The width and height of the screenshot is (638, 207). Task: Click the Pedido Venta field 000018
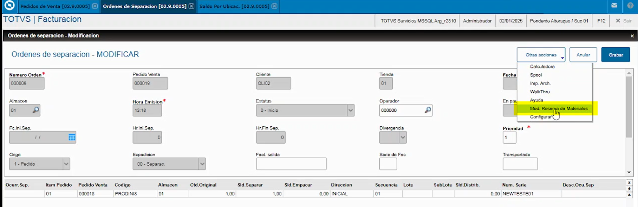[150, 83]
